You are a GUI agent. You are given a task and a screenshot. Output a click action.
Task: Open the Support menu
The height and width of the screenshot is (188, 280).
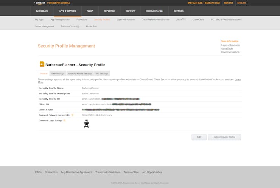tap(131, 11)
